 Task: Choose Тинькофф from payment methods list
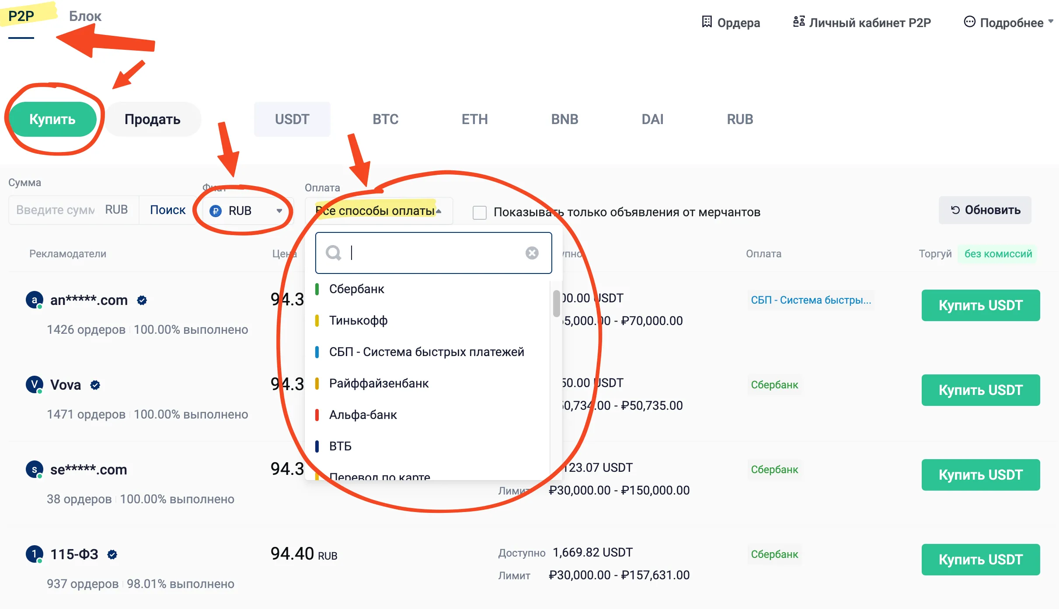point(358,320)
